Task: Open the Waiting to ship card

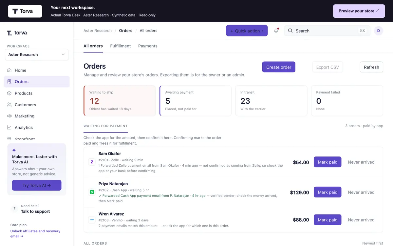Action: tap(120, 101)
